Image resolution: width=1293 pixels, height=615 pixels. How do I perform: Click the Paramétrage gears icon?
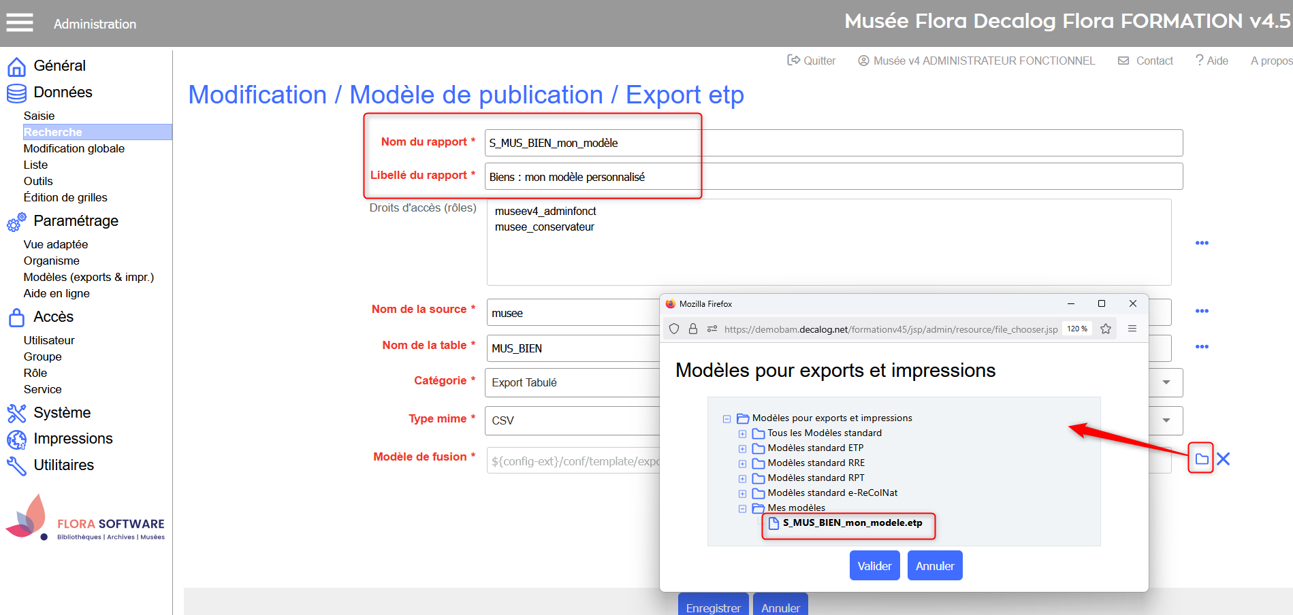tap(16, 222)
